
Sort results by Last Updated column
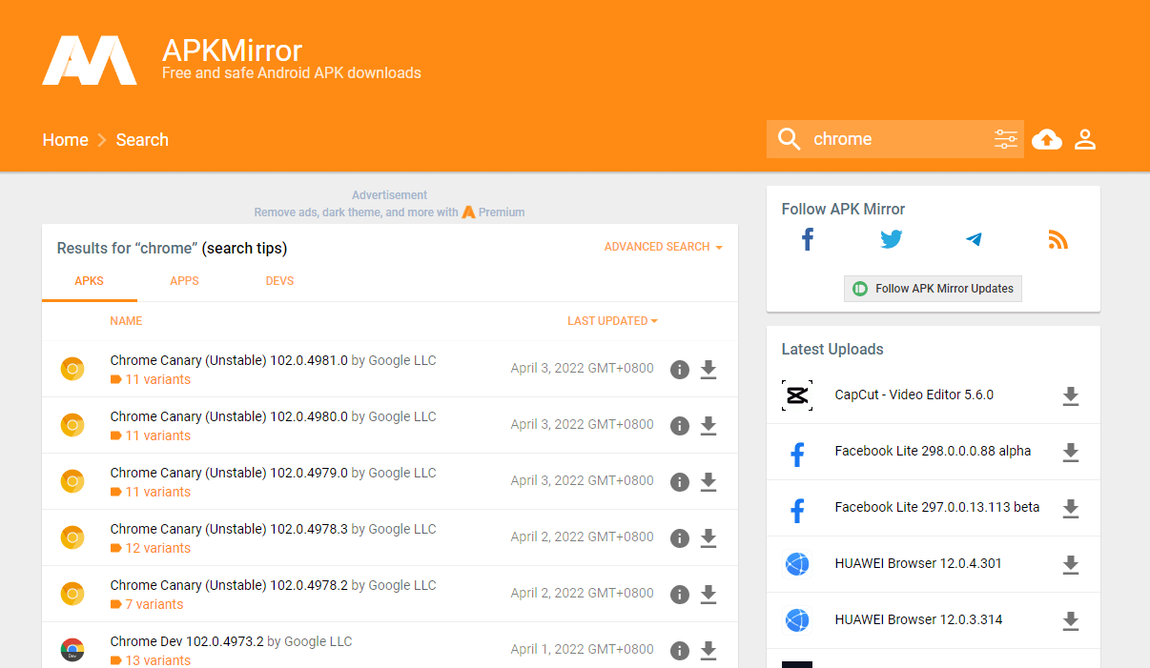coord(612,321)
